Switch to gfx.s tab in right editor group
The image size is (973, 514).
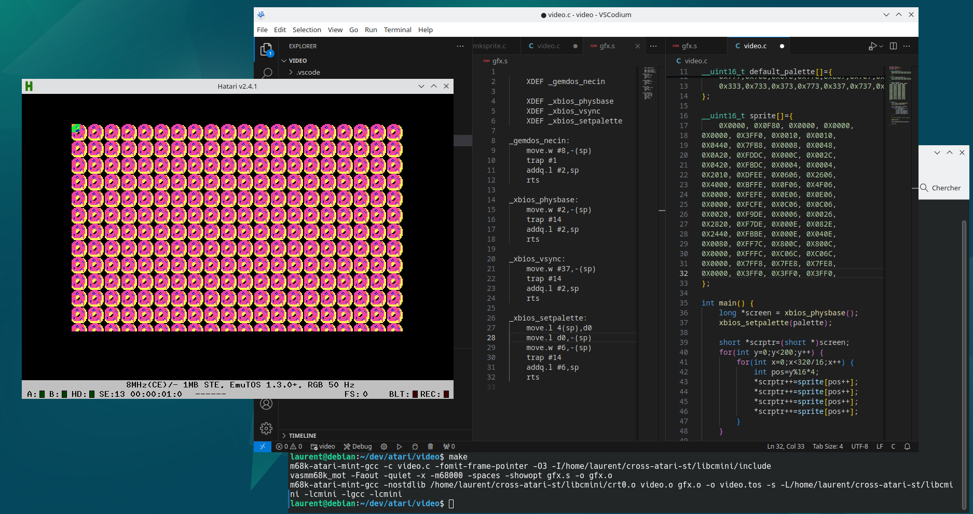pyautogui.click(x=689, y=46)
